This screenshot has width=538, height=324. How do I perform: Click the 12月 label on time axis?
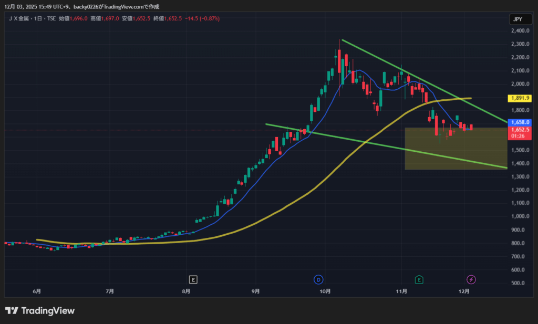pos(464,291)
